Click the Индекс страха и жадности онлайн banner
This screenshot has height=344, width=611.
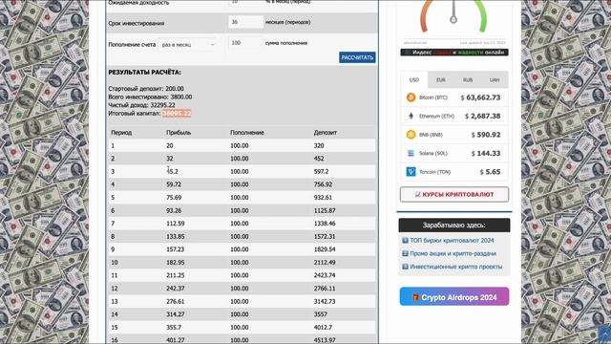point(454,53)
